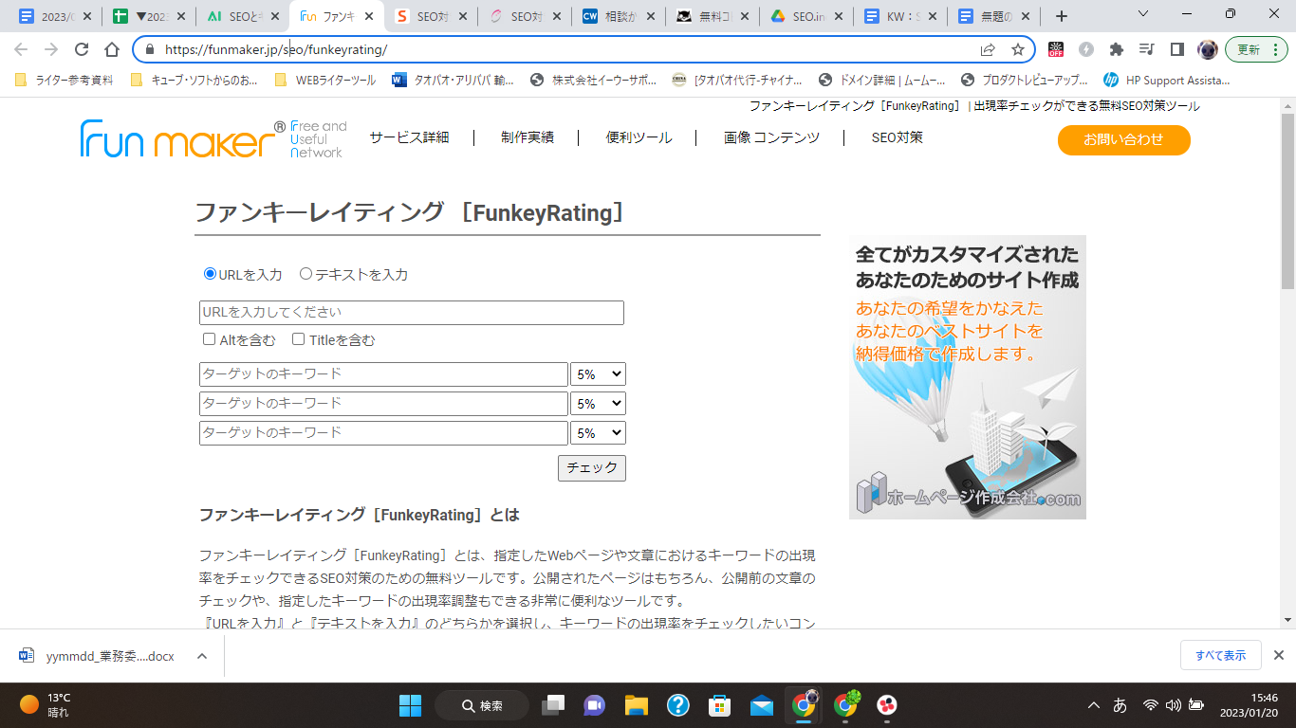Open the Get Help question-mark app
Screen dimensions: 1296x728
coord(678,705)
